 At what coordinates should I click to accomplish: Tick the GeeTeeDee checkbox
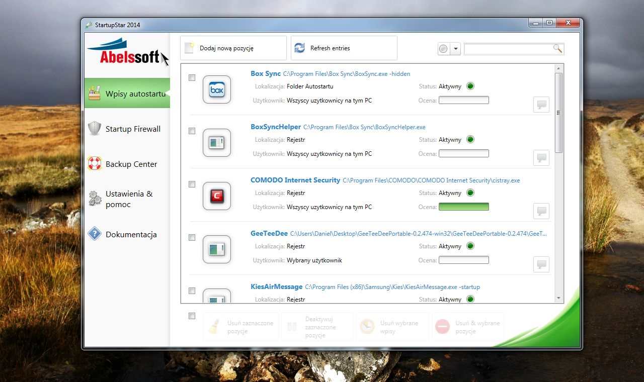pos(192,238)
